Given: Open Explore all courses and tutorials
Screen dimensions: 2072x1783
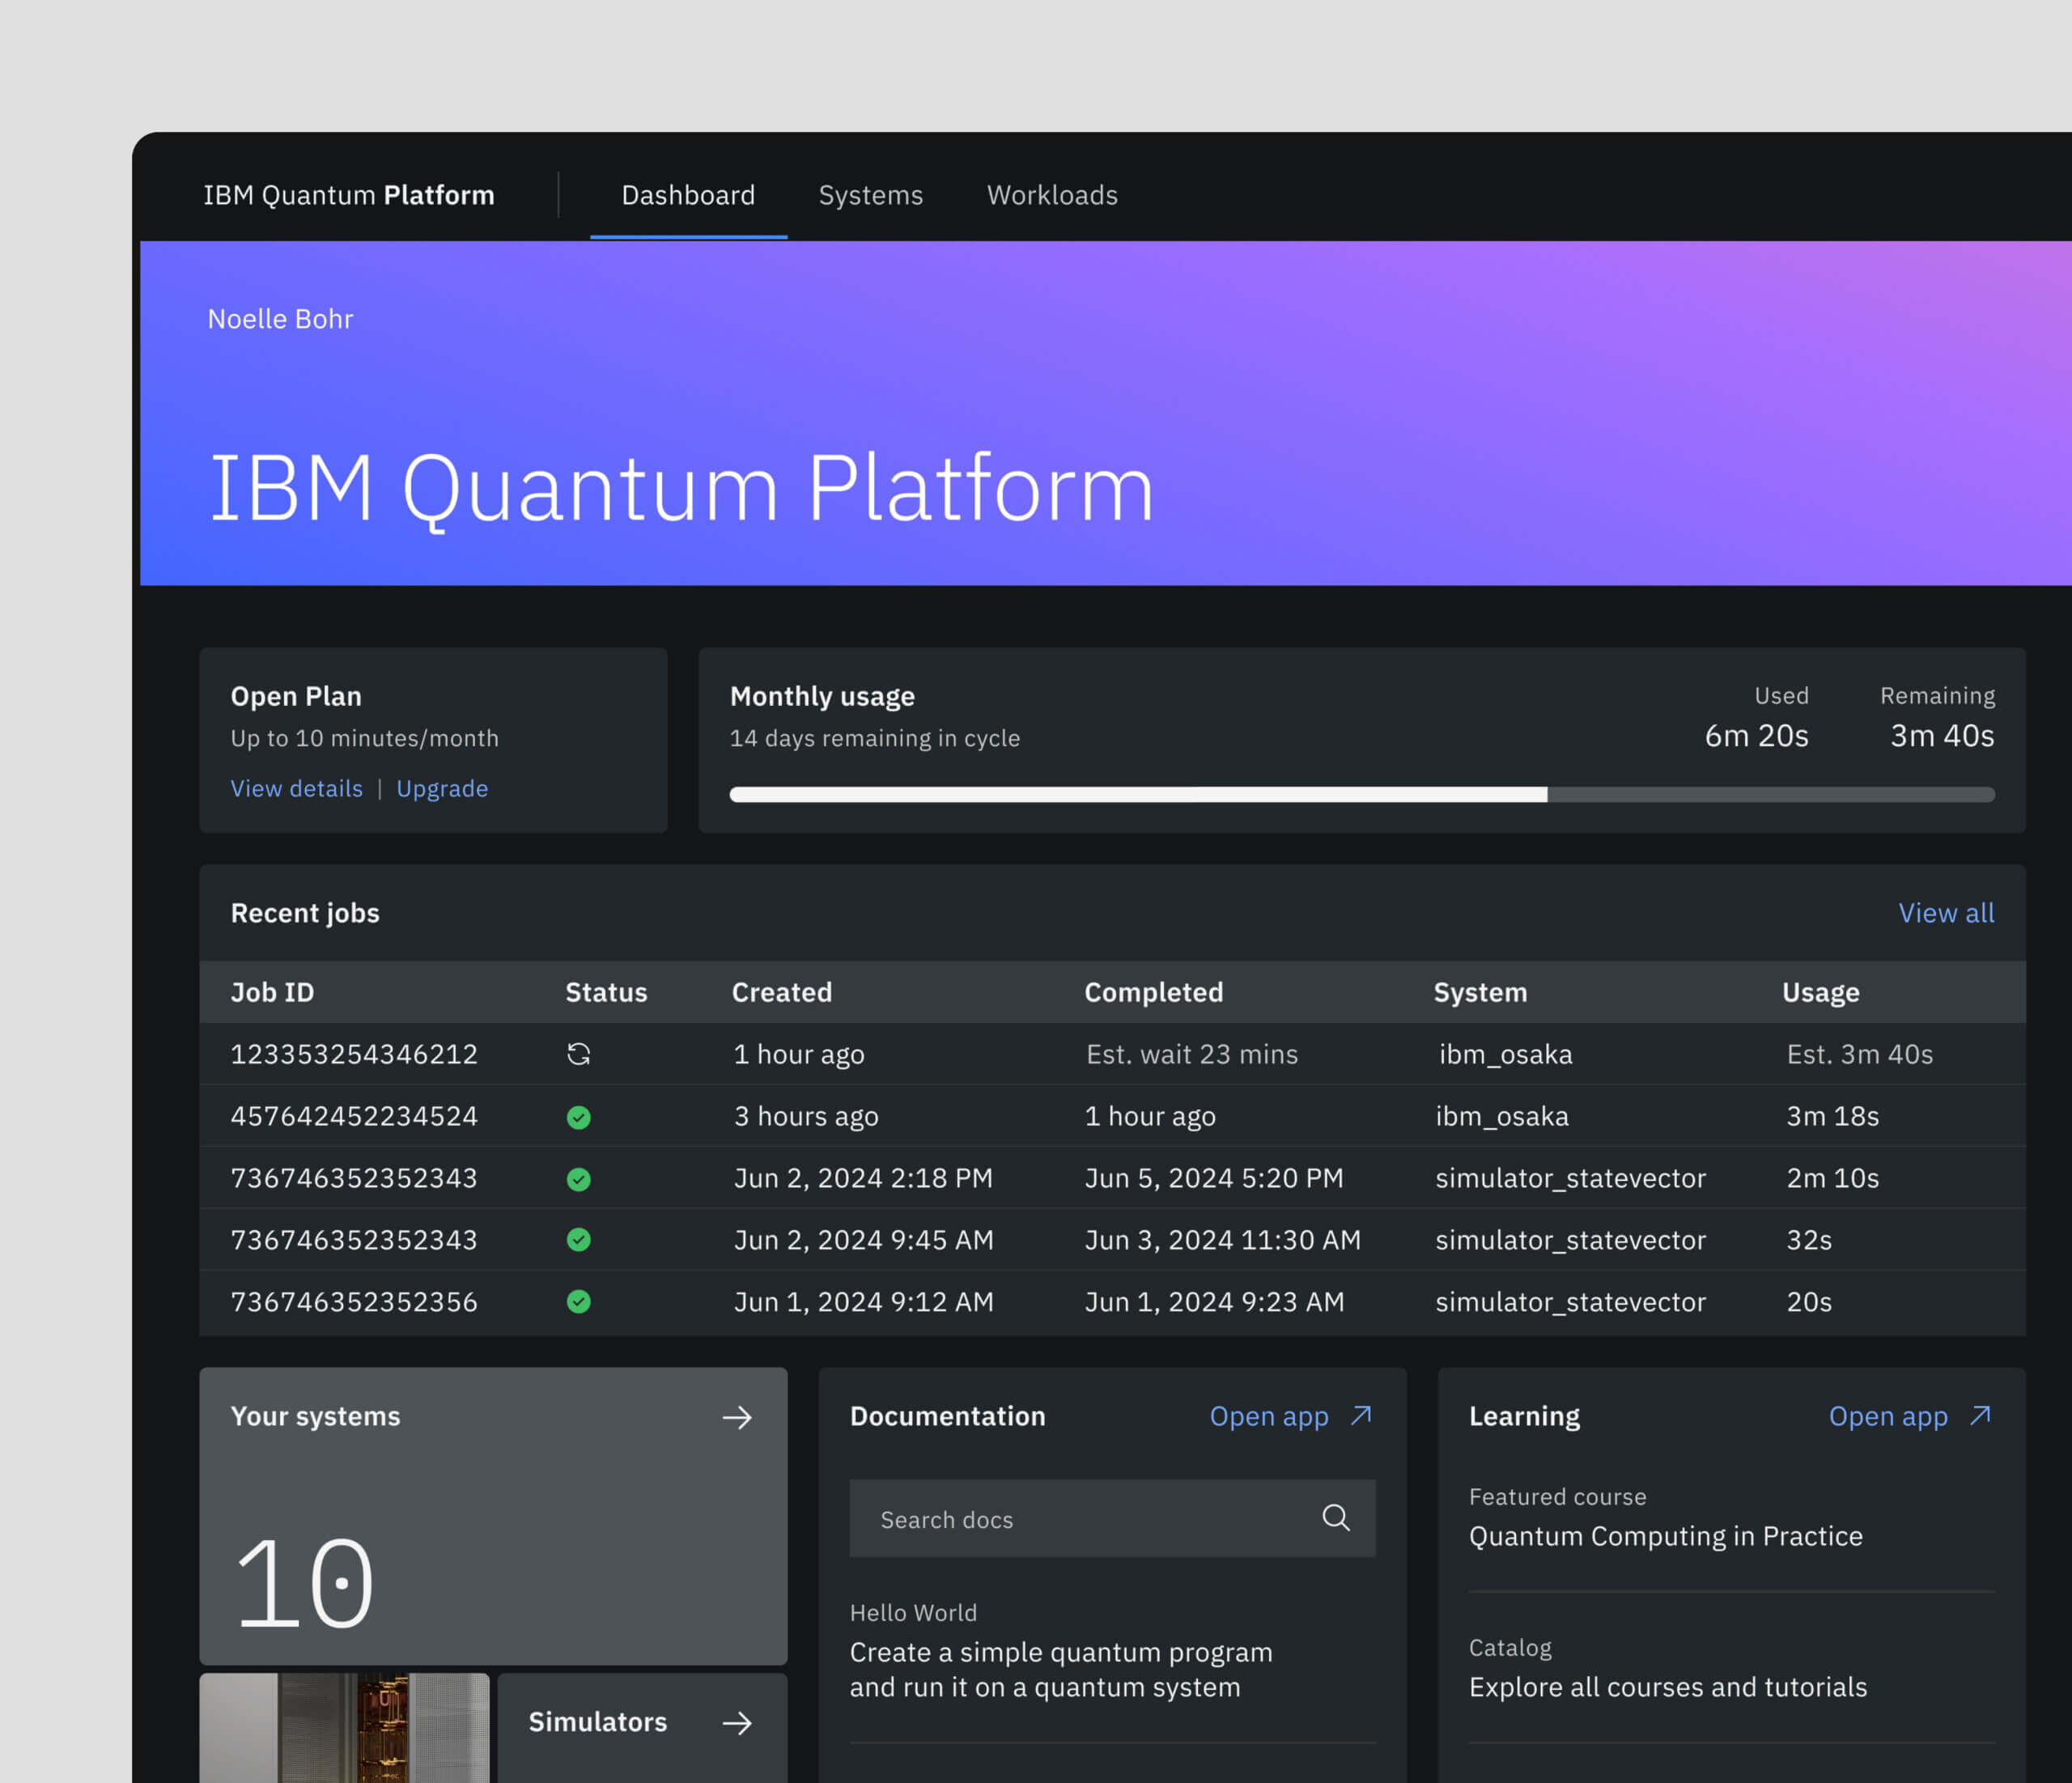Looking at the screenshot, I should 1667,1687.
